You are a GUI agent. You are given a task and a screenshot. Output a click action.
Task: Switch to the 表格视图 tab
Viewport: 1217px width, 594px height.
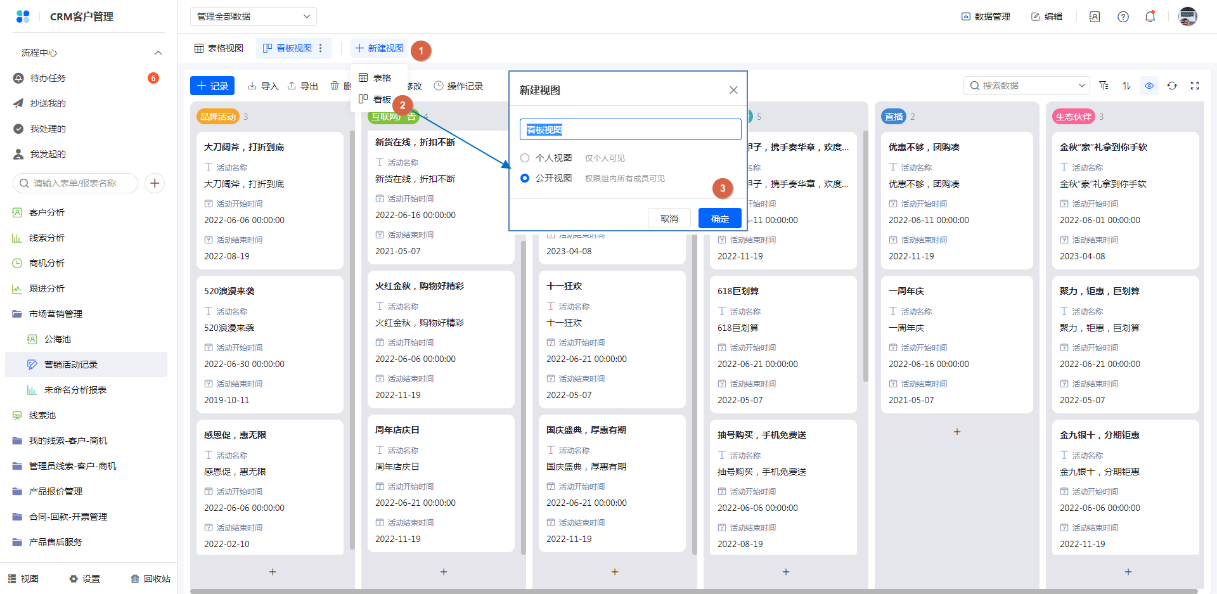tap(219, 48)
